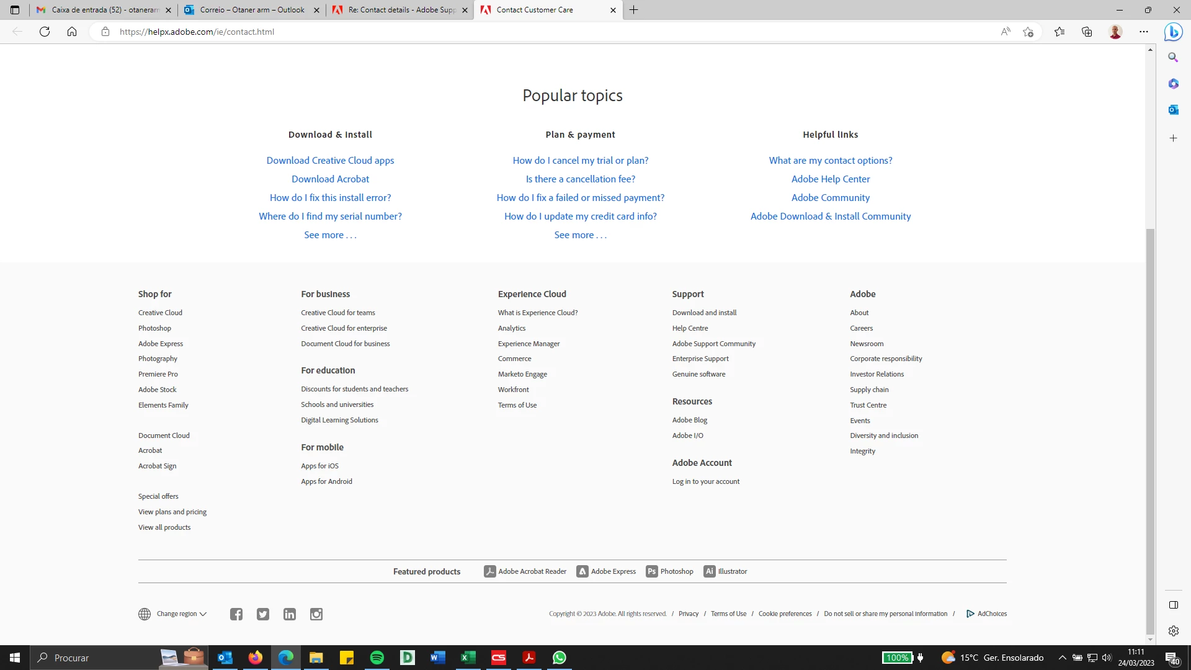Screen dimensions: 1191x670
Task: Expand See more under Plan & payment
Action: (x=580, y=235)
